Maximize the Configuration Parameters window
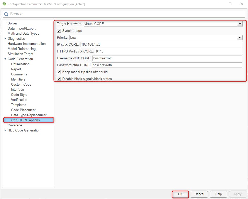 [x=230, y=4]
